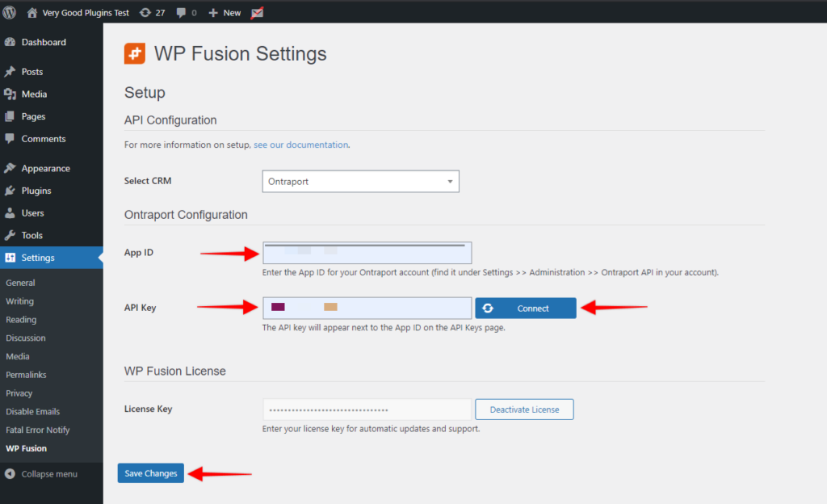Follow the see our documentation link
The width and height of the screenshot is (827, 504).
point(301,145)
